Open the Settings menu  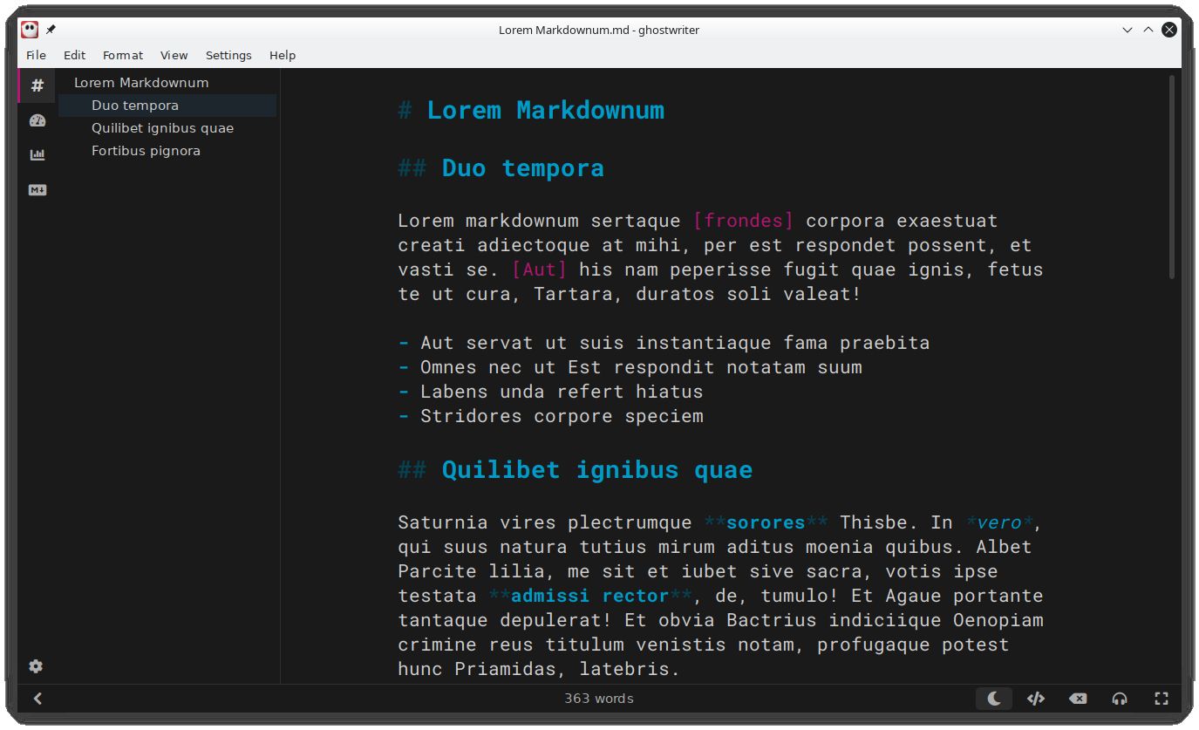tap(228, 55)
